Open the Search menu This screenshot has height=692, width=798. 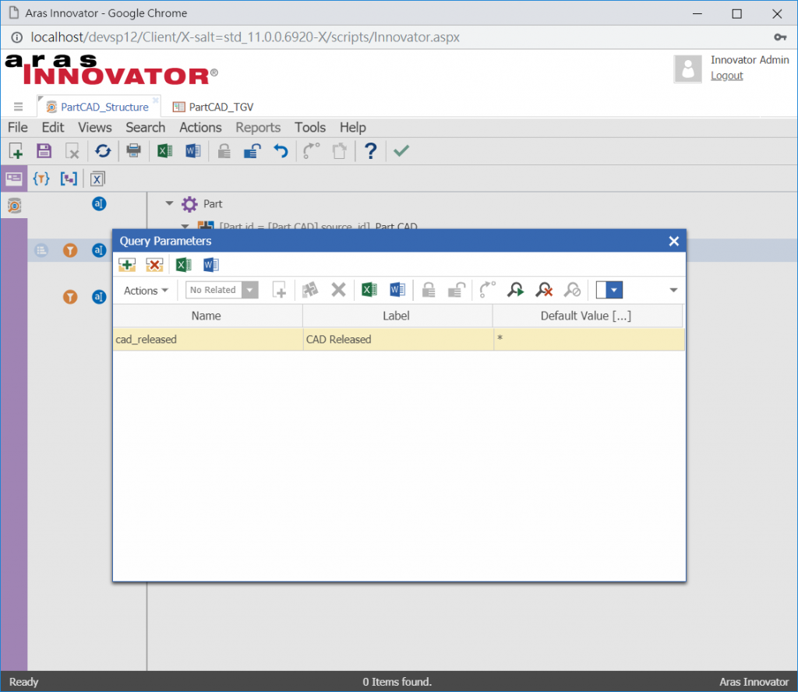(x=146, y=127)
